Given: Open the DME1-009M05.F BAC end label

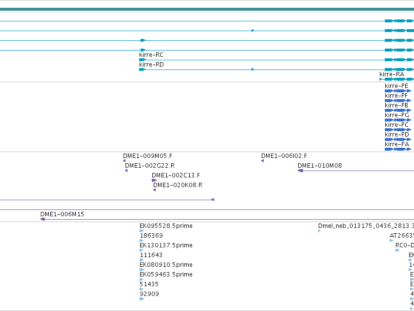Looking at the screenshot, I should [147, 156].
